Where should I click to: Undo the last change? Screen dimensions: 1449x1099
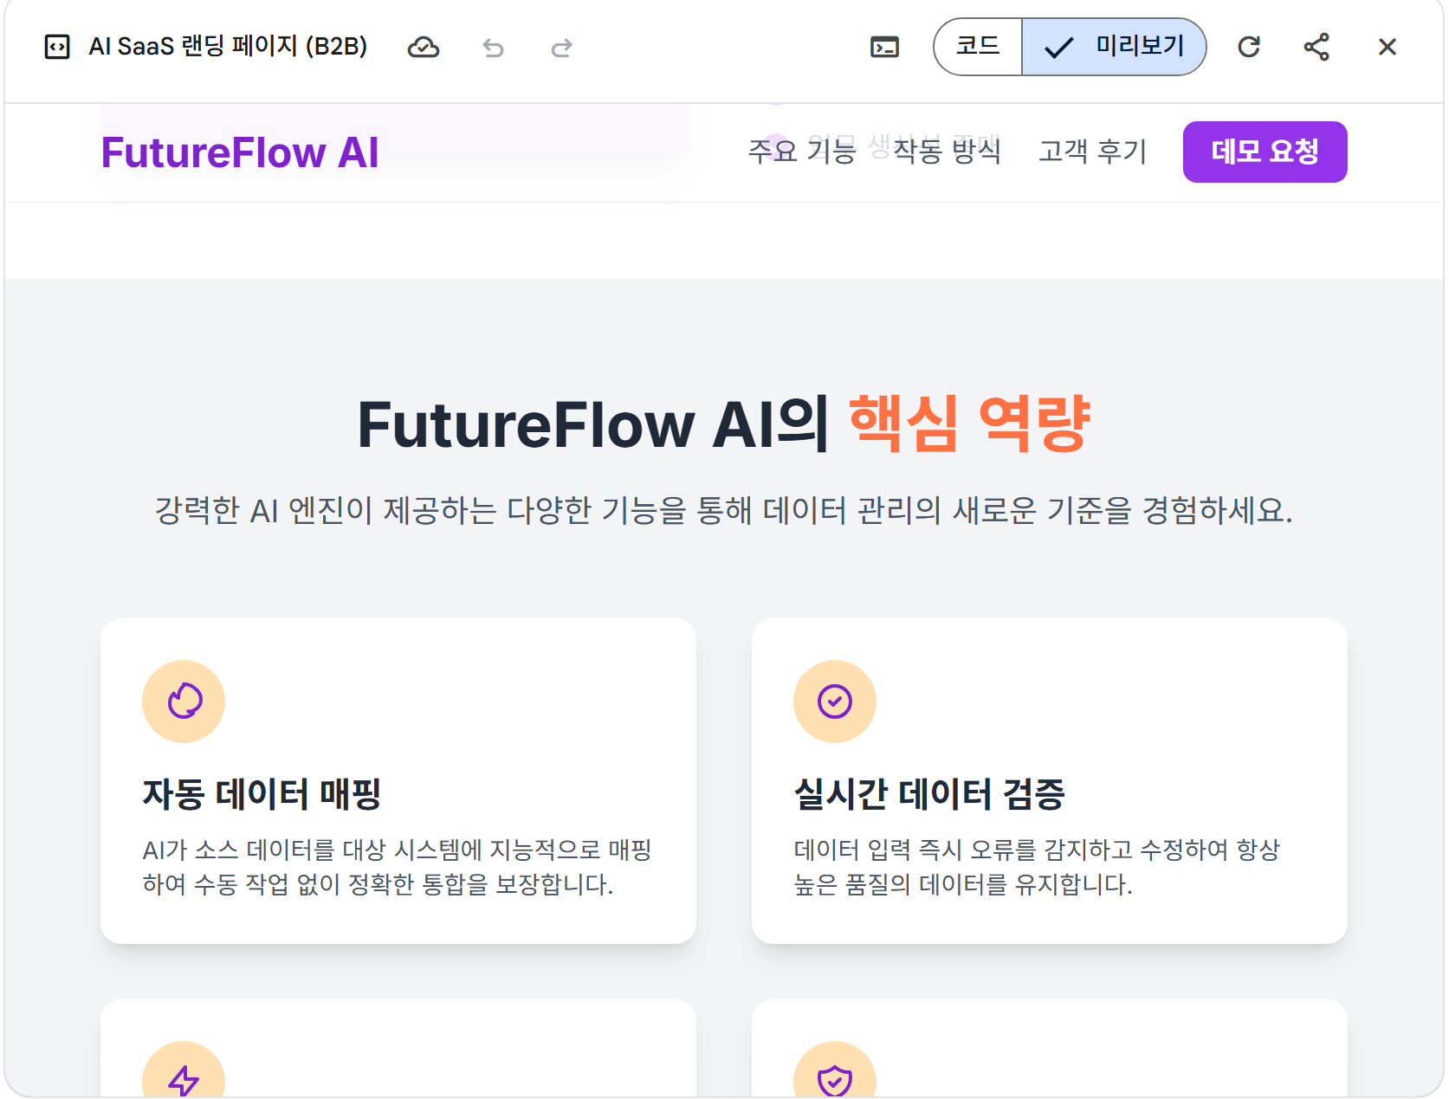[493, 48]
